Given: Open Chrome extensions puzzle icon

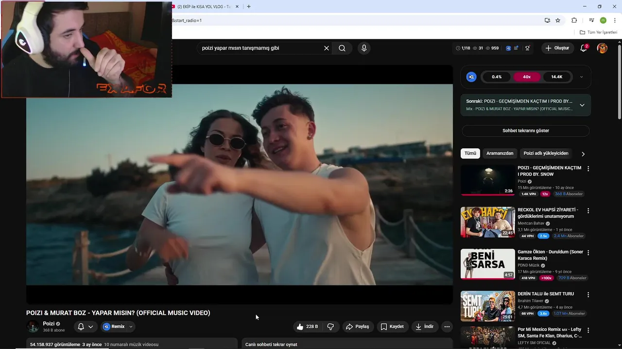Looking at the screenshot, I should (x=574, y=20).
